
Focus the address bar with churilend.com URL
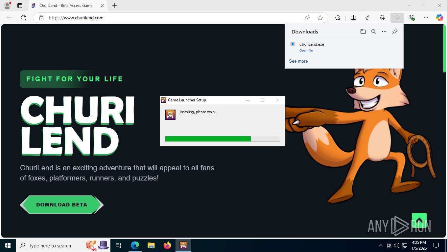pyautogui.click(x=174, y=18)
